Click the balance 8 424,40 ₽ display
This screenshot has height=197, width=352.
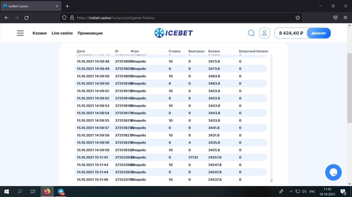click(291, 33)
